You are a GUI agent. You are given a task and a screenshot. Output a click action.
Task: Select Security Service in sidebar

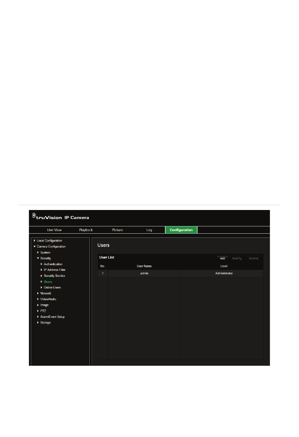click(x=54, y=276)
